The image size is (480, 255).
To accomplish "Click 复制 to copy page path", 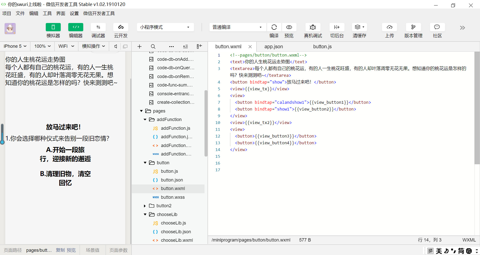I will [x=60, y=250].
